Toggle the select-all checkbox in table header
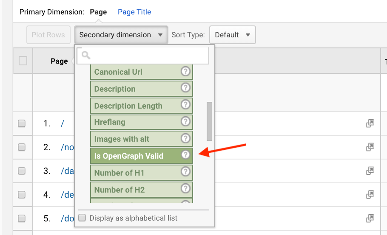This screenshot has width=387, height=235. [23, 61]
